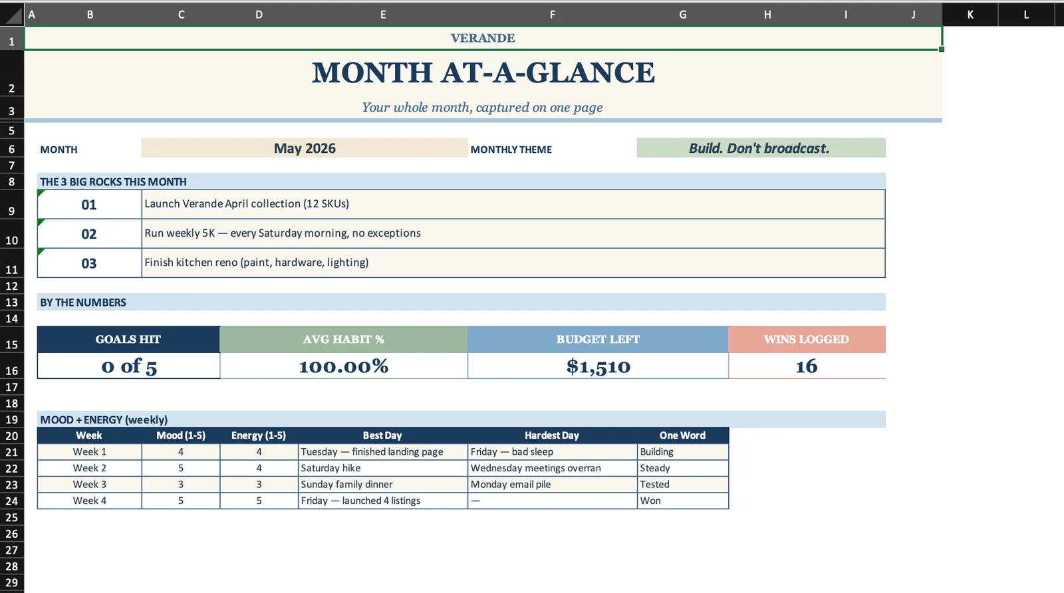Select column B header
The height and width of the screenshot is (593, 1064).
(90, 14)
